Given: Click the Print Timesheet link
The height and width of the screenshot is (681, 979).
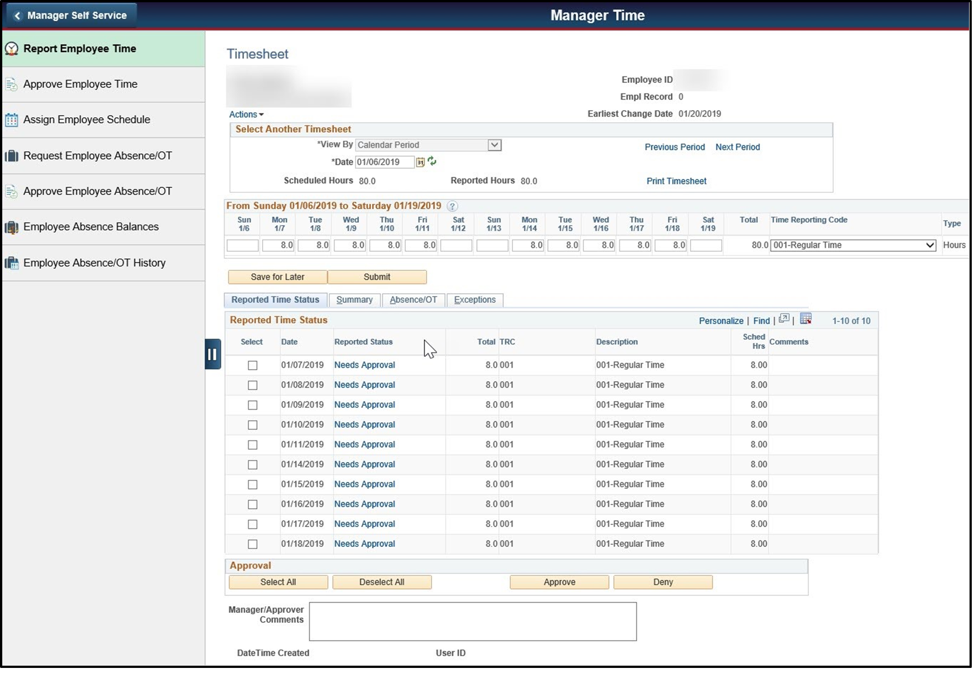Looking at the screenshot, I should click(x=676, y=181).
